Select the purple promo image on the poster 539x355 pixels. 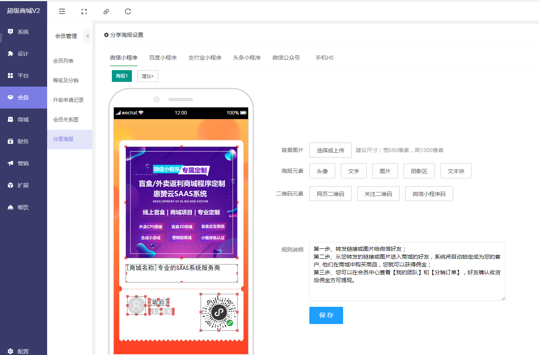click(181, 202)
